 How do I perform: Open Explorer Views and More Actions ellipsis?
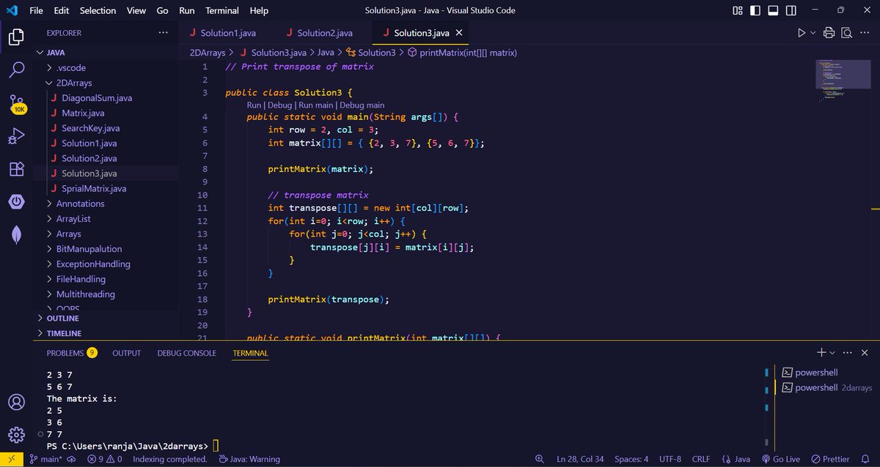(x=163, y=33)
